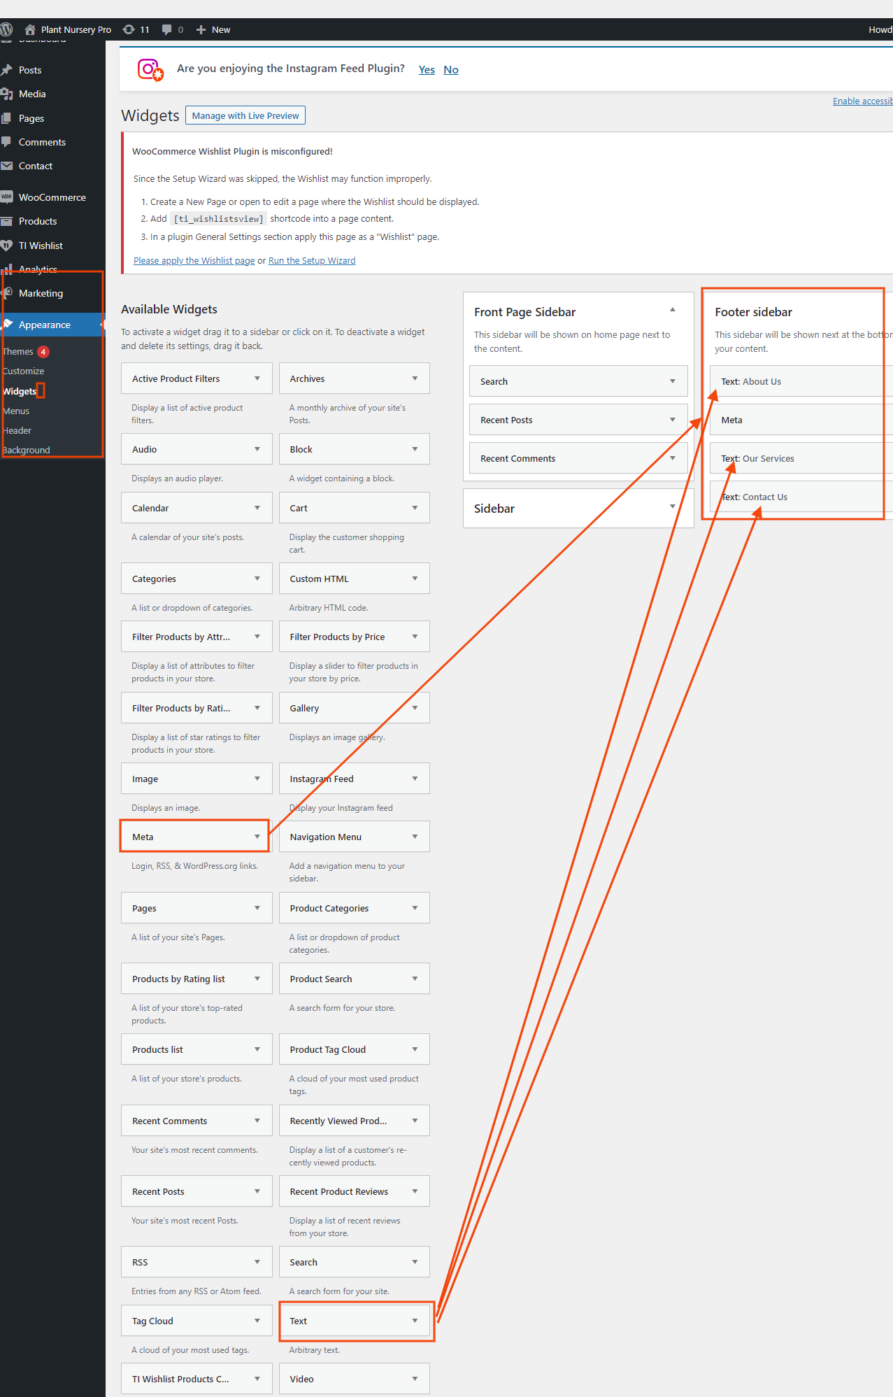Click the WooCommerce icon in sidebar

(x=7, y=197)
